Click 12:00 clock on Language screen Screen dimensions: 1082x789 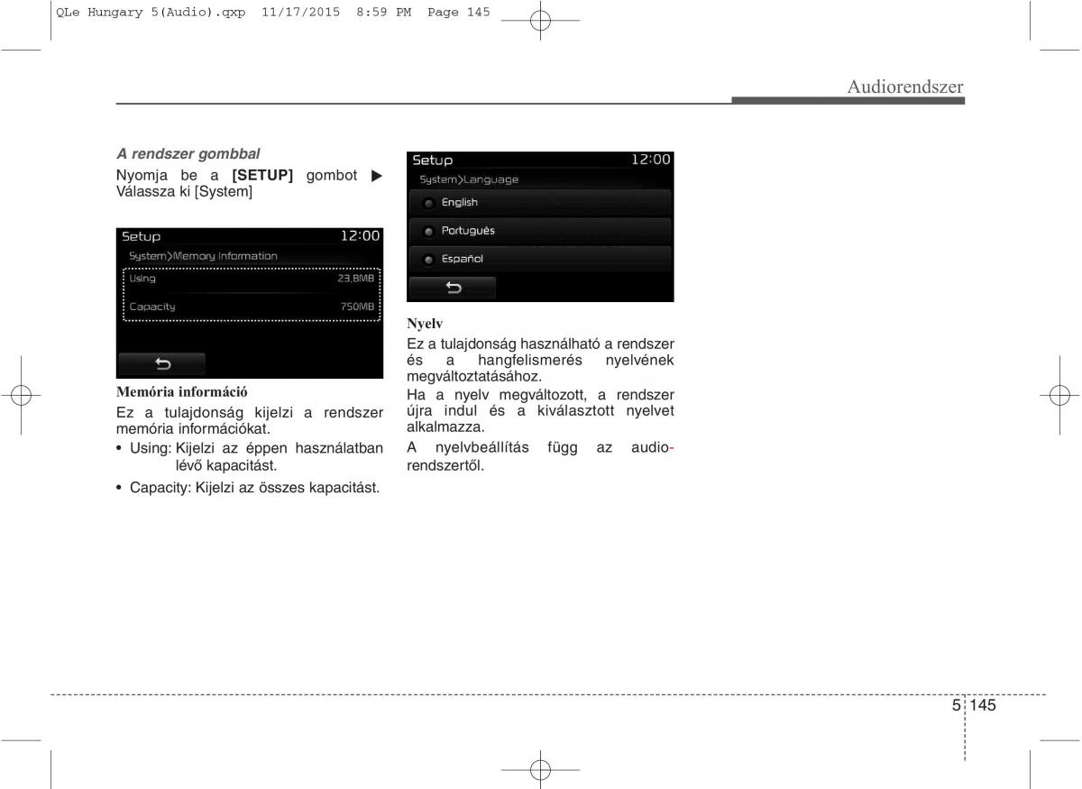[x=651, y=160]
